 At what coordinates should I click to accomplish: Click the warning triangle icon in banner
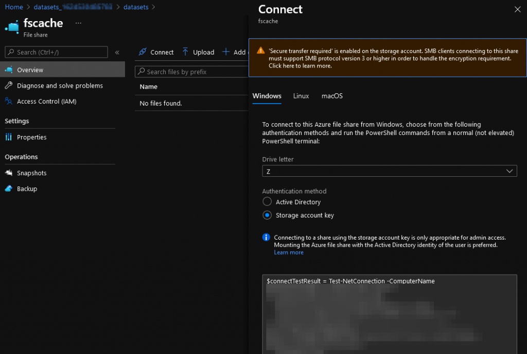click(261, 51)
